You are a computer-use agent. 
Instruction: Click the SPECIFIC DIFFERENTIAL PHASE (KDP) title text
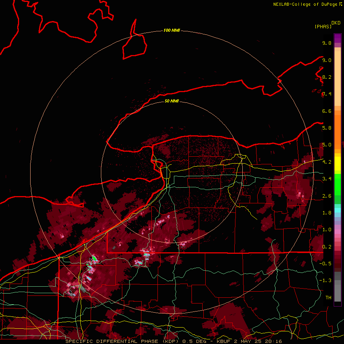(x=122, y=341)
